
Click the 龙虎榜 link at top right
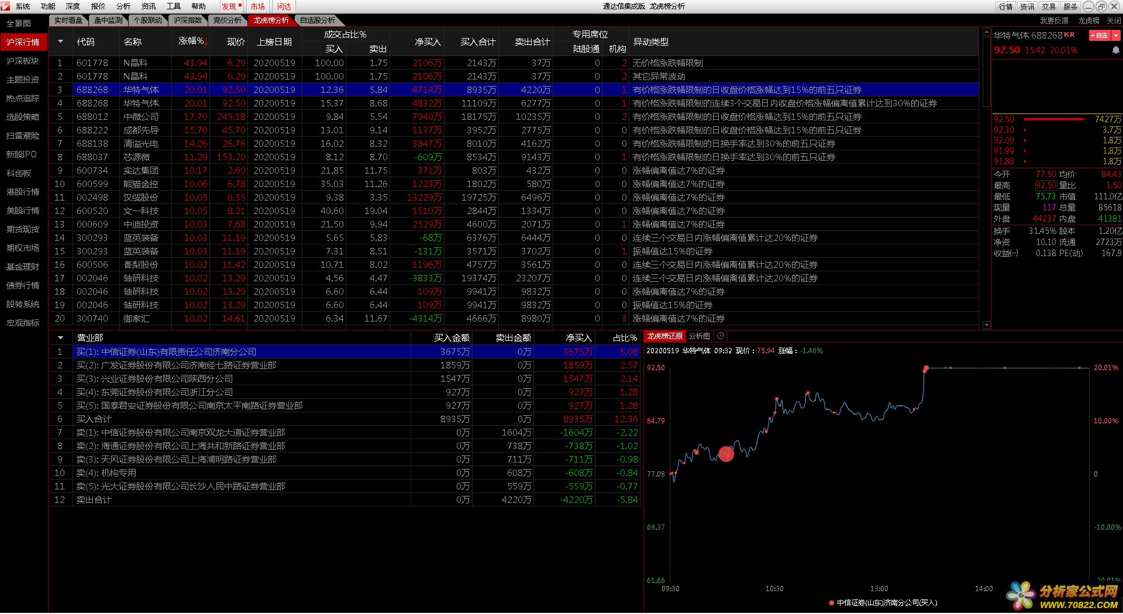tap(1088, 20)
